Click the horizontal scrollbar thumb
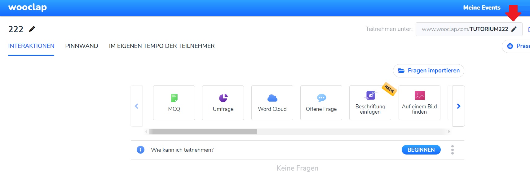The width and height of the screenshot is (530, 183). [x=203, y=132]
